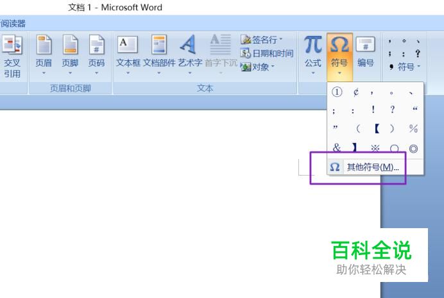
Task: Click the 对象 object button
Action: [x=255, y=67]
